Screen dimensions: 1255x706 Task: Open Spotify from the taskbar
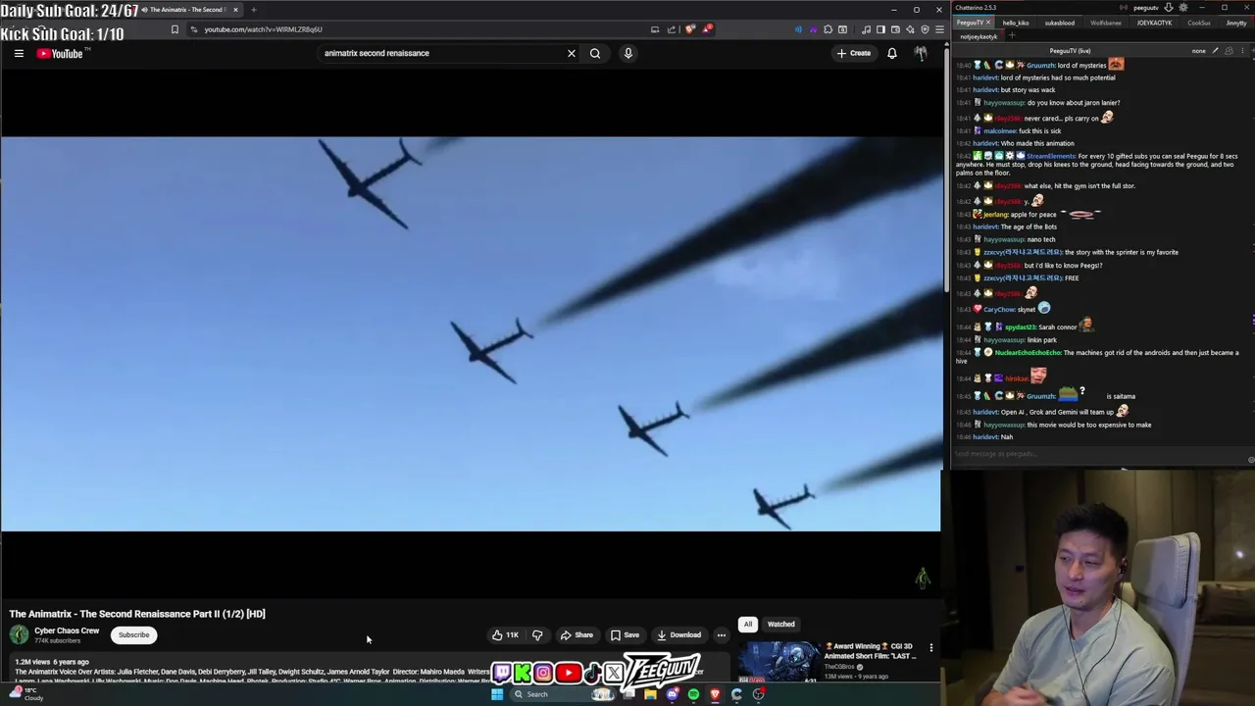(693, 694)
